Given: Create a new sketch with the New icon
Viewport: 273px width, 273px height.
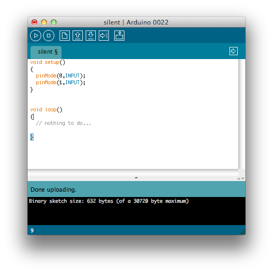Looking at the screenshot, I should click(x=64, y=36).
